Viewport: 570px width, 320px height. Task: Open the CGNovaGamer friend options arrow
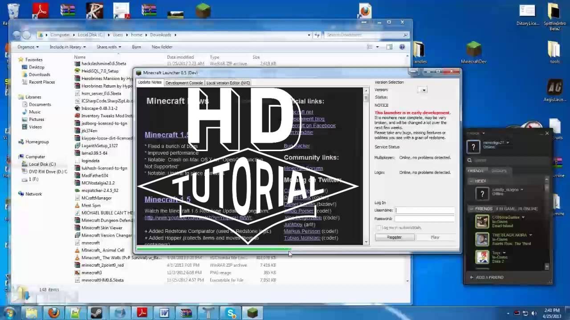coord(523,217)
